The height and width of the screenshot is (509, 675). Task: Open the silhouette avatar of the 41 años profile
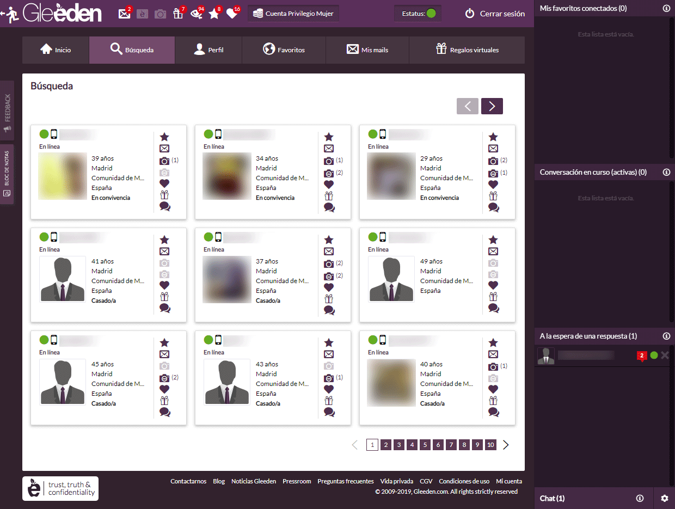(62, 279)
